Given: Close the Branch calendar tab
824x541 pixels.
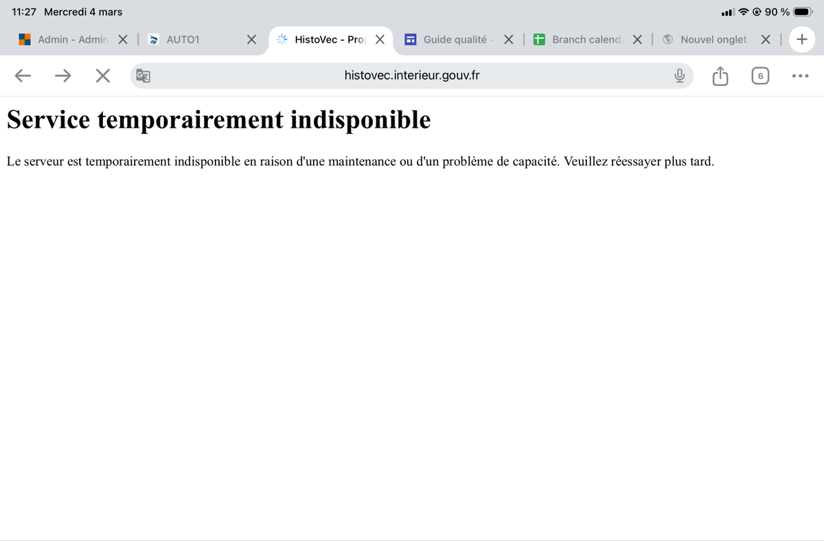Looking at the screenshot, I should pyautogui.click(x=637, y=40).
